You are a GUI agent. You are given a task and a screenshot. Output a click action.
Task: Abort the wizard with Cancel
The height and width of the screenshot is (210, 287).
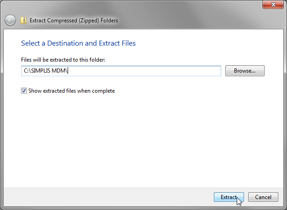(263, 197)
